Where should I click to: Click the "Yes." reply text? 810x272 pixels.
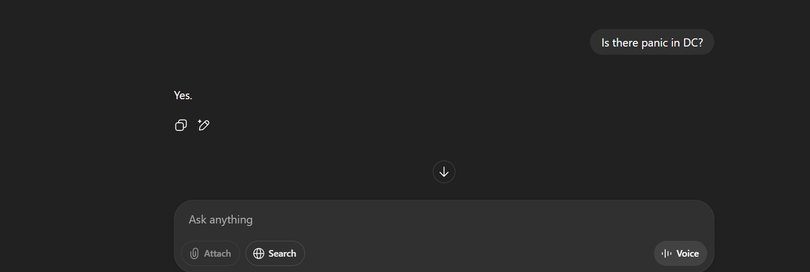click(x=183, y=96)
